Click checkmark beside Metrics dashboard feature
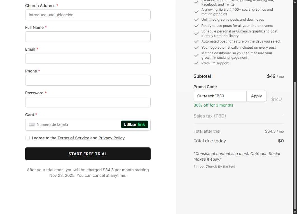This screenshot has width=297, height=214. click(x=197, y=55)
